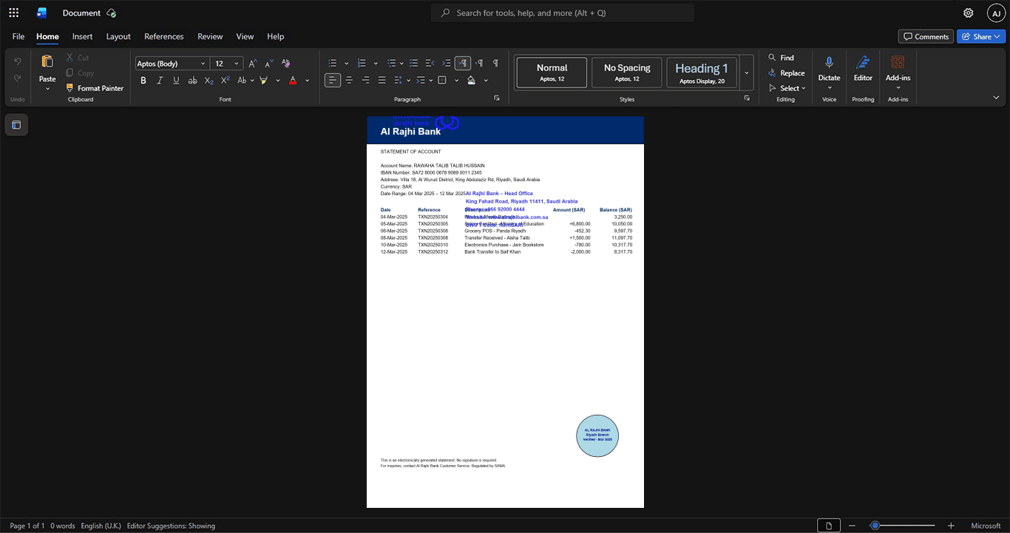Open the font size dropdown
Image resolution: width=1010 pixels, height=533 pixels.
tap(237, 64)
